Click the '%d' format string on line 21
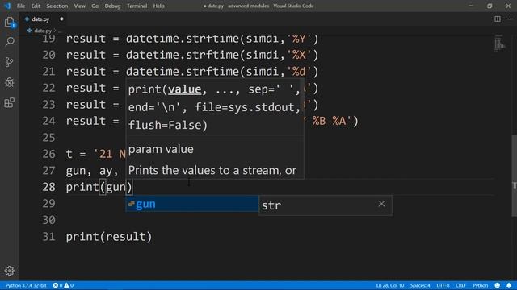 point(299,72)
